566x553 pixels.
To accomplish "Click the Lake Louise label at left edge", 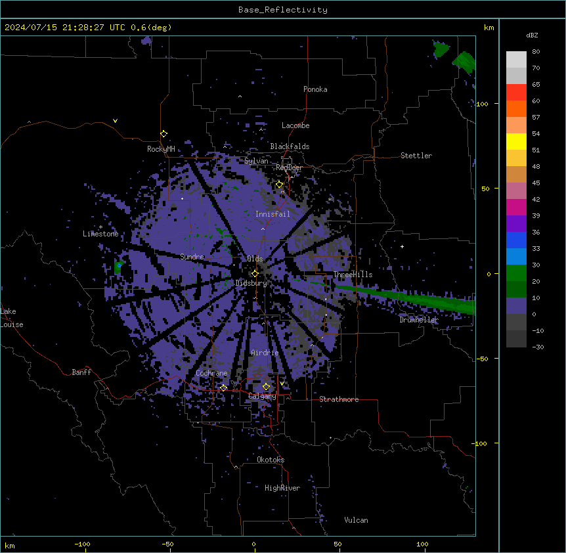I will pyautogui.click(x=12, y=318).
